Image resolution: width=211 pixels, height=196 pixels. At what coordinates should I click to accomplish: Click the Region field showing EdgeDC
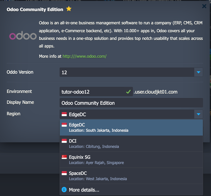pos(127,114)
